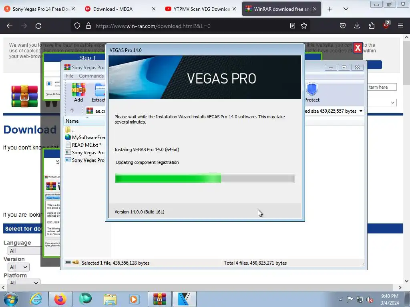Viewport: 410px width, 307px height.
Task: Show hidden system tray icons
Action: [340, 299]
